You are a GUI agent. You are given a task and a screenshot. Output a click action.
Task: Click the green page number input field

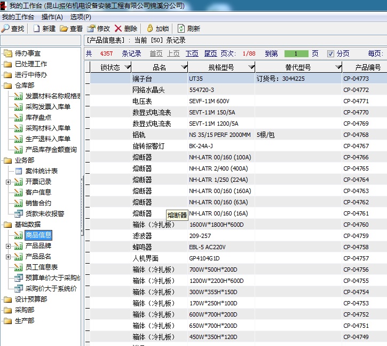pyautogui.click(x=296, y=53)
